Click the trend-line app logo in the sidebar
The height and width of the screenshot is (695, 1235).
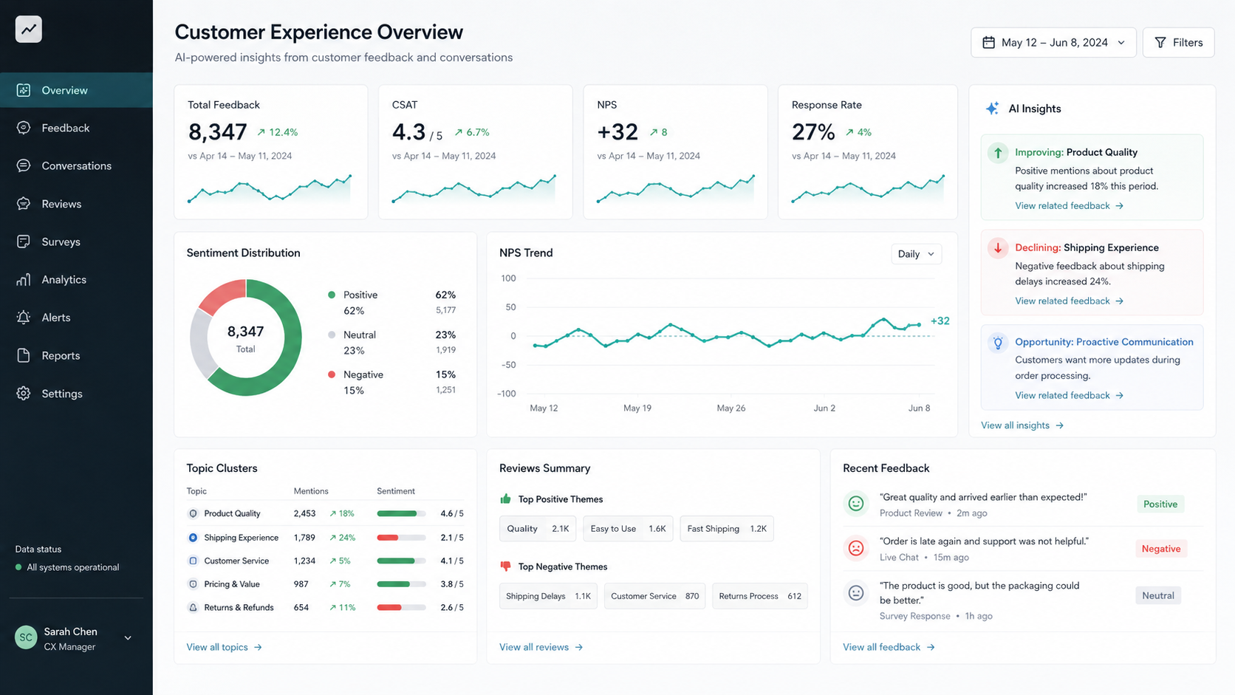(x=29, y=29)
